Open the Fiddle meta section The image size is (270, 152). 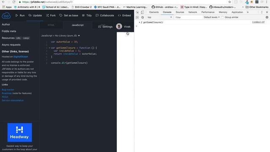point(9,31)
